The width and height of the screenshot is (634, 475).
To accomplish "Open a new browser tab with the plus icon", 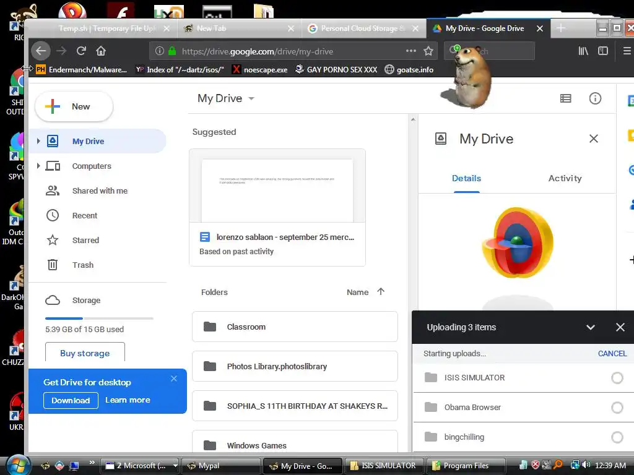I will click(x=561, y=28).
